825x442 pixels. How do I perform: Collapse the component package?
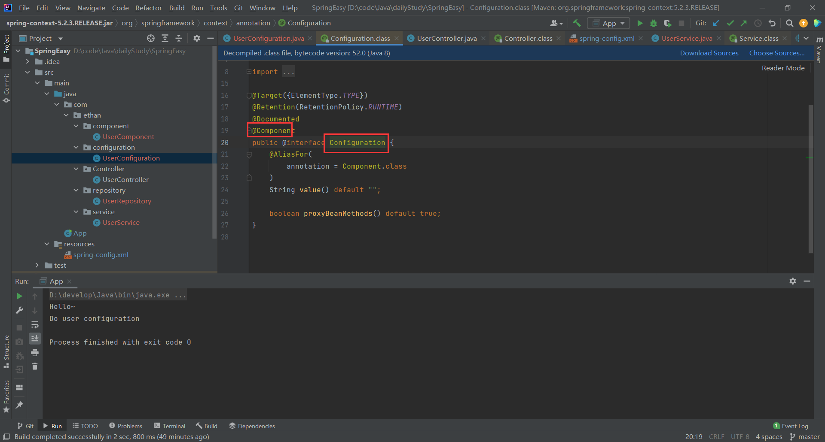pyautogui.click(x=76, y=126)
